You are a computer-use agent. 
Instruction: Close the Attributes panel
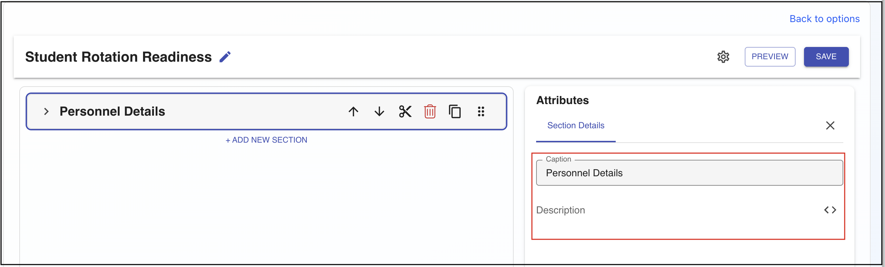pos(830,125)
